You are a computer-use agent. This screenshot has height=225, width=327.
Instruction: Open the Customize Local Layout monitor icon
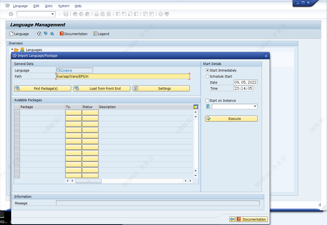(x=167, y=14)
